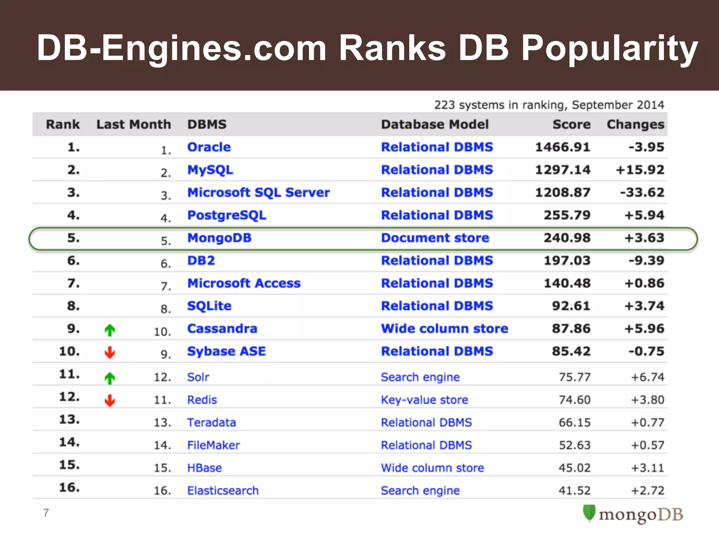
Task: Open the Elasticsearch link
Action: click(x=223, y=491)
